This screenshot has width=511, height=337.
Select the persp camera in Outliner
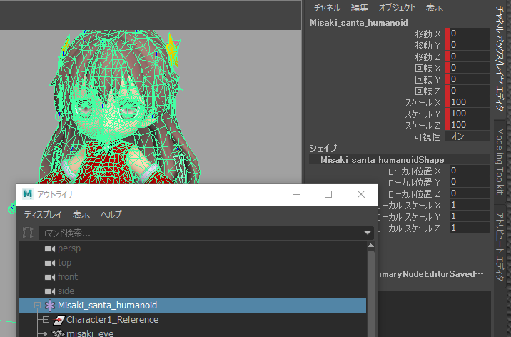point(69,248)
